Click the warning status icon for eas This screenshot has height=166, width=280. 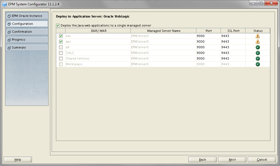point(257,36)
